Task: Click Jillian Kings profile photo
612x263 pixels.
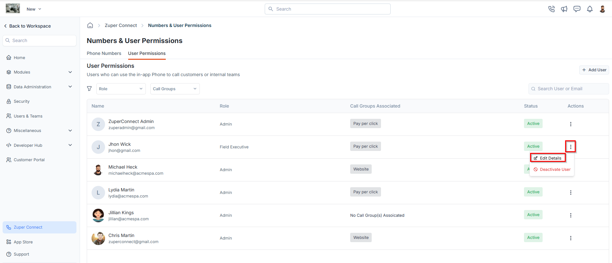Action: pos(98,215)
